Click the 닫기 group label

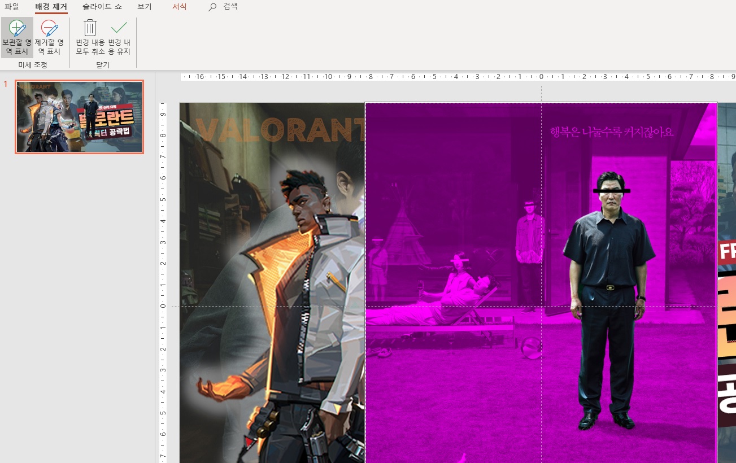coord(103,65)
